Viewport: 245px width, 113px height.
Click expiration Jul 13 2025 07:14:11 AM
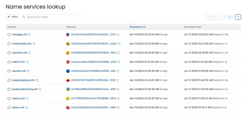click(198, 108)
